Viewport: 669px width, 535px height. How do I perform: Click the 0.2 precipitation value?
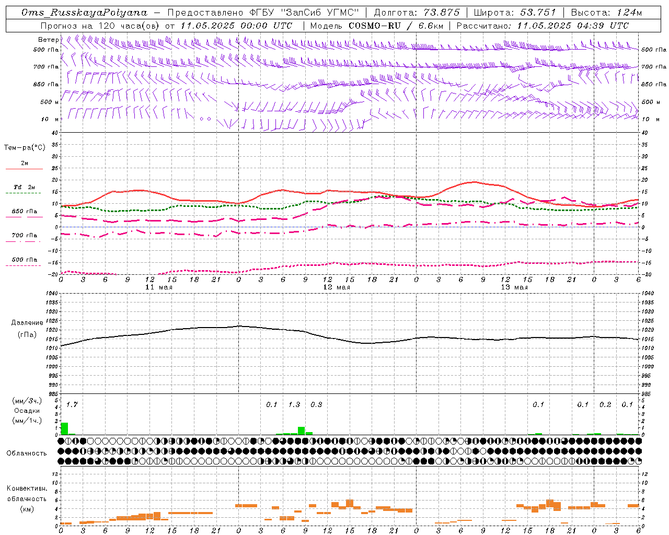point(605,404)
